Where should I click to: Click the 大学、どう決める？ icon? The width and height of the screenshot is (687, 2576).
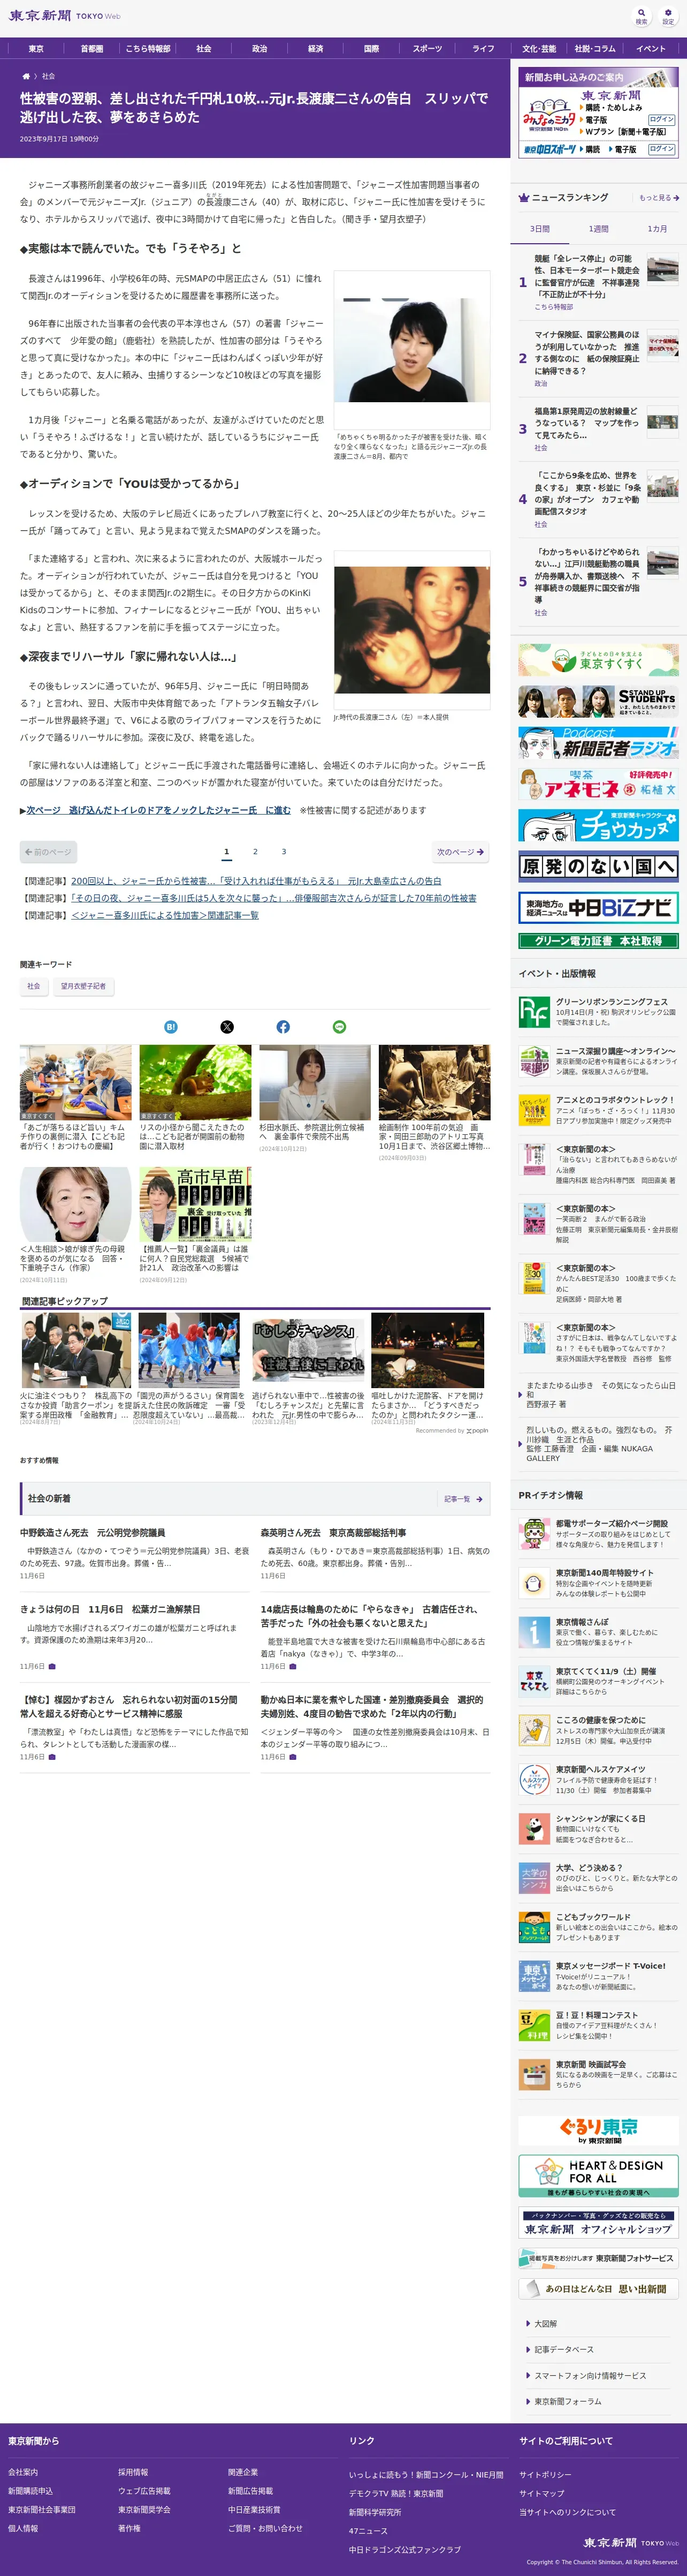[533, 1878]
